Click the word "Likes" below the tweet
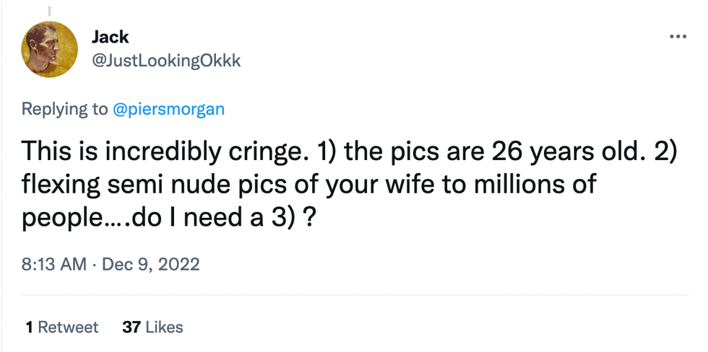Screen dimensions: 708x352 164,327
